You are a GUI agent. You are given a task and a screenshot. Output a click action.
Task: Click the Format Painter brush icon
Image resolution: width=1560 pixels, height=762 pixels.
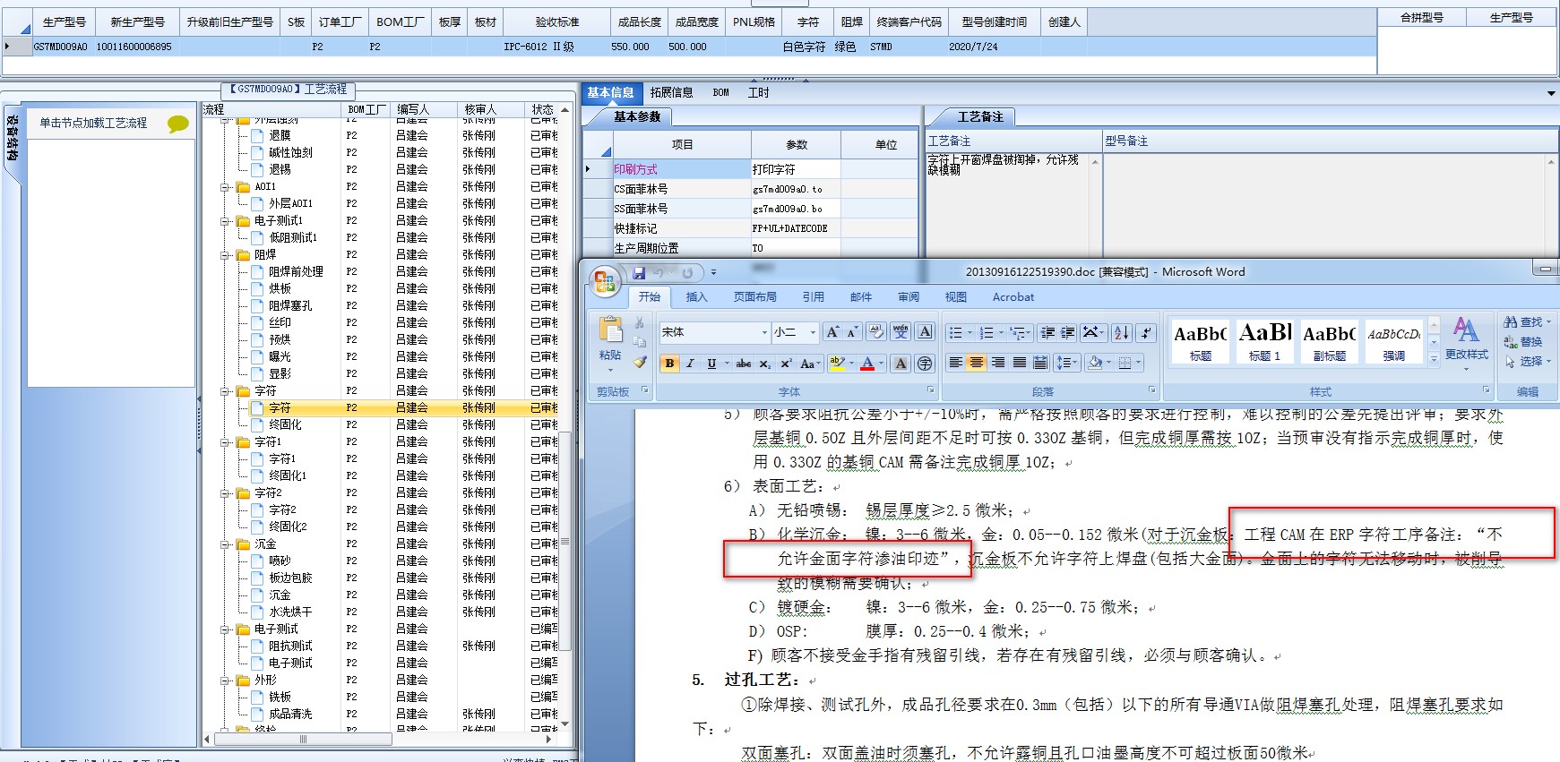click(639, 362)
